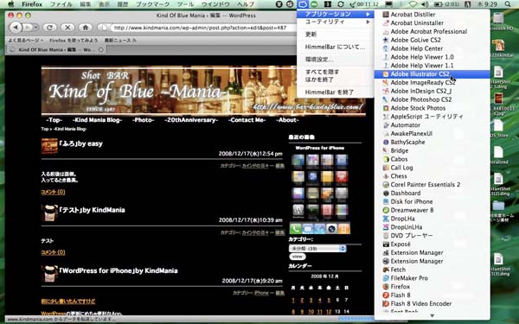Open HimmelBar について… item
This screenshot has width=519, height=324.
click(336, 47)
